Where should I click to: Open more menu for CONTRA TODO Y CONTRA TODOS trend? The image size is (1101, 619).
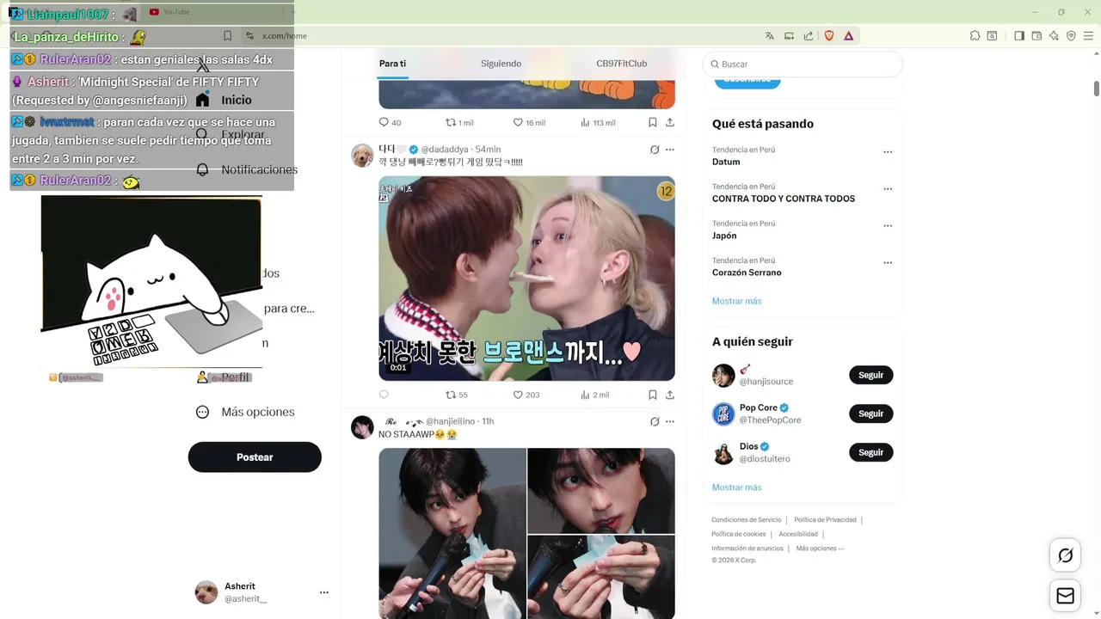tap(888, 189)
